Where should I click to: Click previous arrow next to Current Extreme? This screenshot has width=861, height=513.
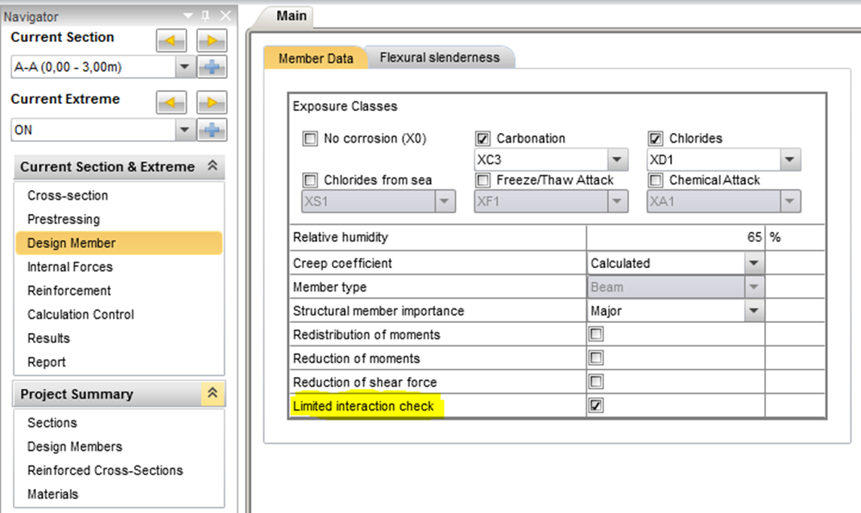coord(172,102)
